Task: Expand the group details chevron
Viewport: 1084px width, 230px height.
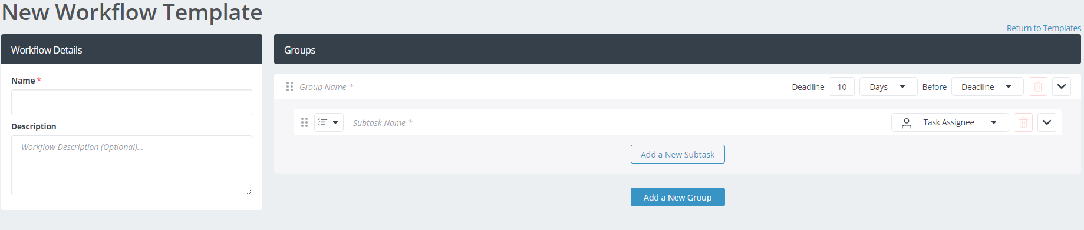Action: point(1062,86)
